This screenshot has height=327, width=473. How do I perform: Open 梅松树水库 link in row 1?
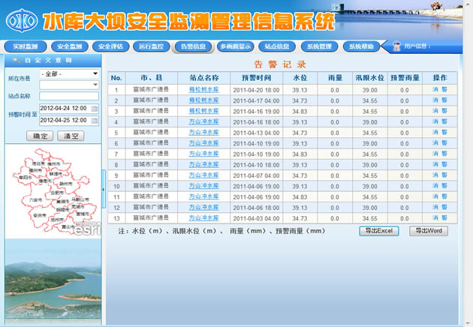203,89
